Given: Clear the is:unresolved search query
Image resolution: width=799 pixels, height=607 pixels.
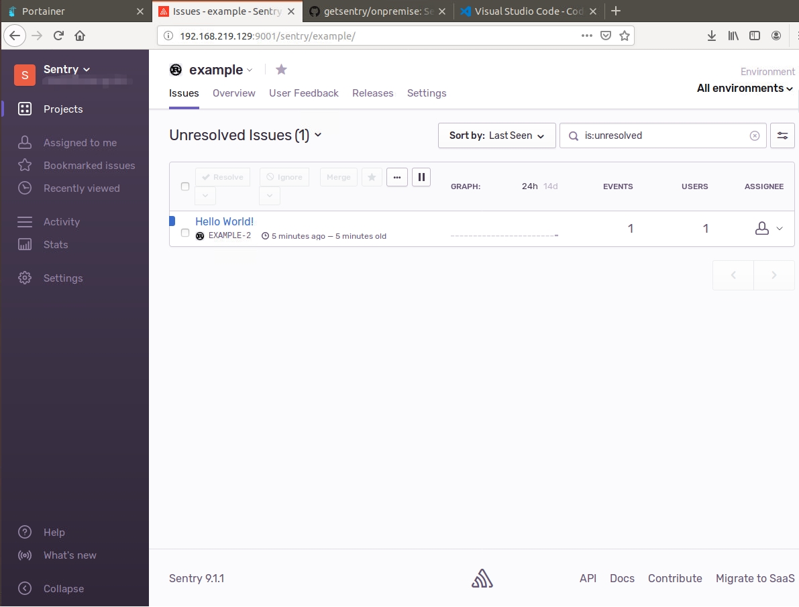Looking at the screenshot, I should 755,135.
